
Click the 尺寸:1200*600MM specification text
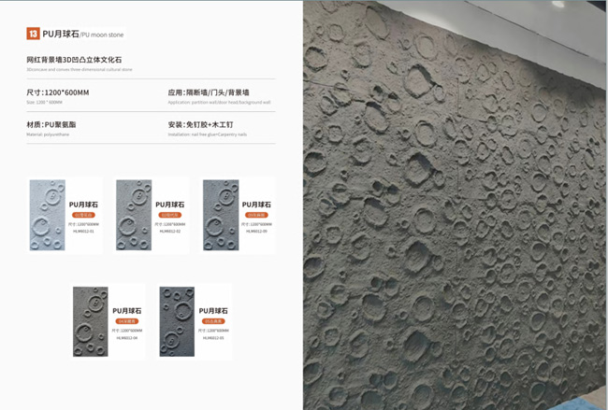58,92
